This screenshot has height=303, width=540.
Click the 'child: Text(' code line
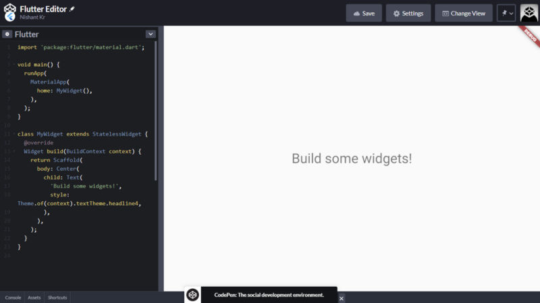click(x=63, y=177)
